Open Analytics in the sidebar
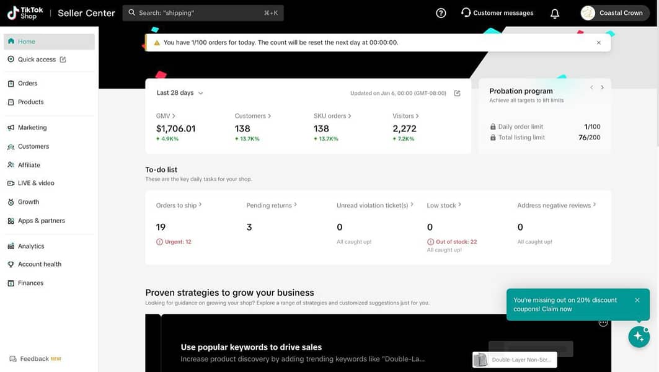Image resolution: width=659 pixels, height=372 pixels. [31, 246]
